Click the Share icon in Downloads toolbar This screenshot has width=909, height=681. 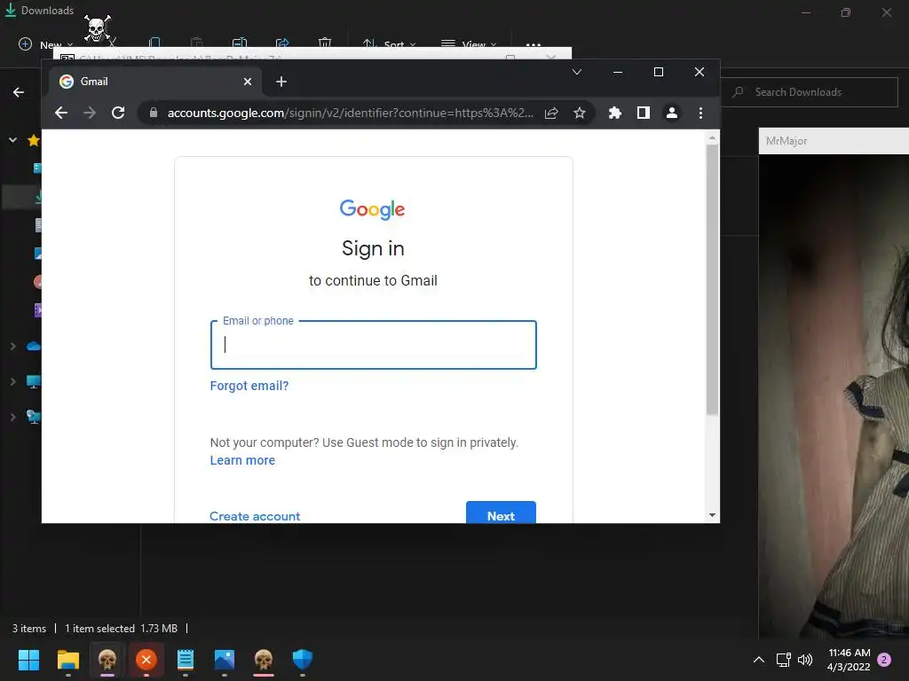[x=282, y=43]
